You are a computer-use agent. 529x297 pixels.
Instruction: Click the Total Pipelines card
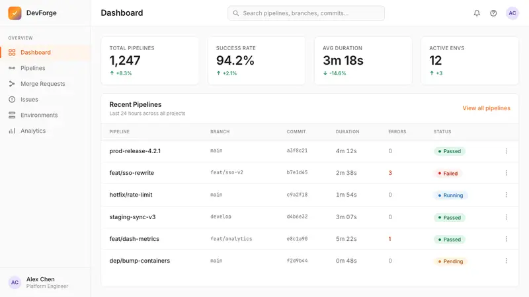point(150,61)
